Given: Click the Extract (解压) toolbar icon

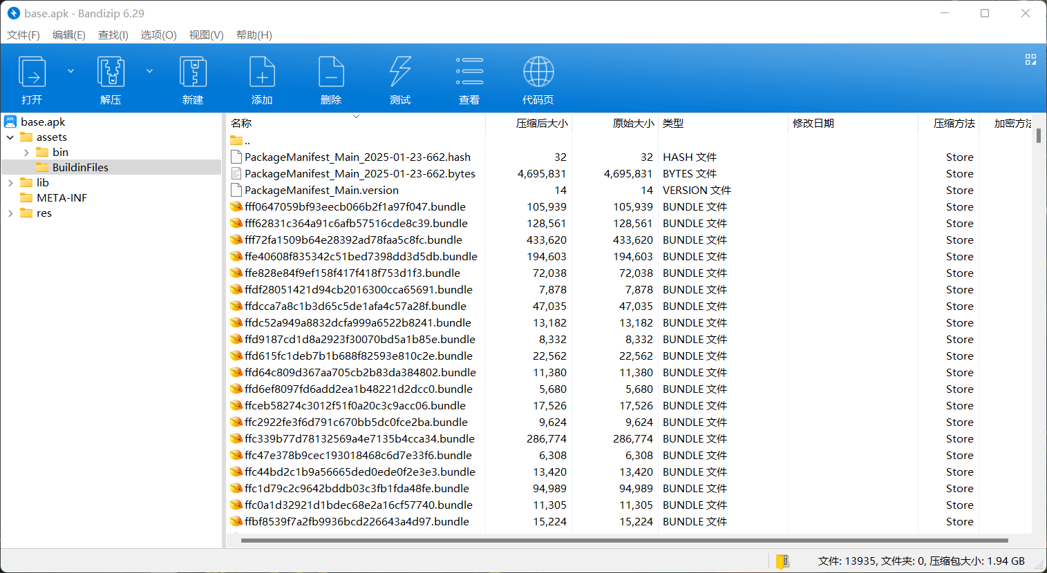Looking at the screenshot, I should tap(111, 72).
